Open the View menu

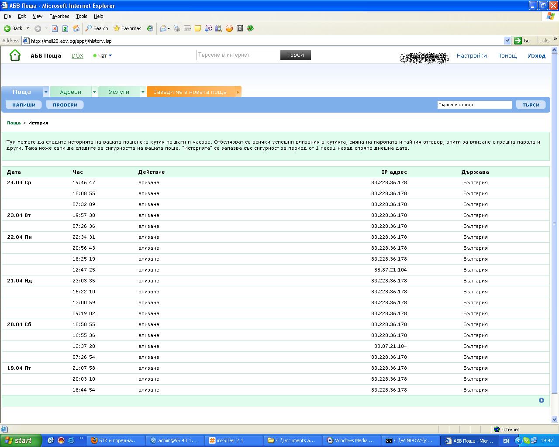pyautogui.click(x=38, y=16)
